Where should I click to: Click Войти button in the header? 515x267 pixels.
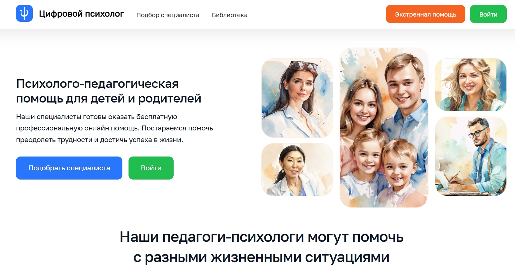pos(488,14)
